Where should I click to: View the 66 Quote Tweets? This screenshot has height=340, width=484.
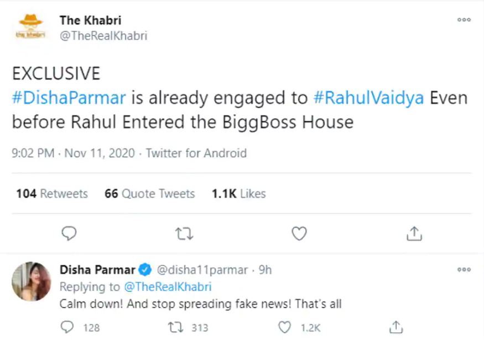[149, 194]
